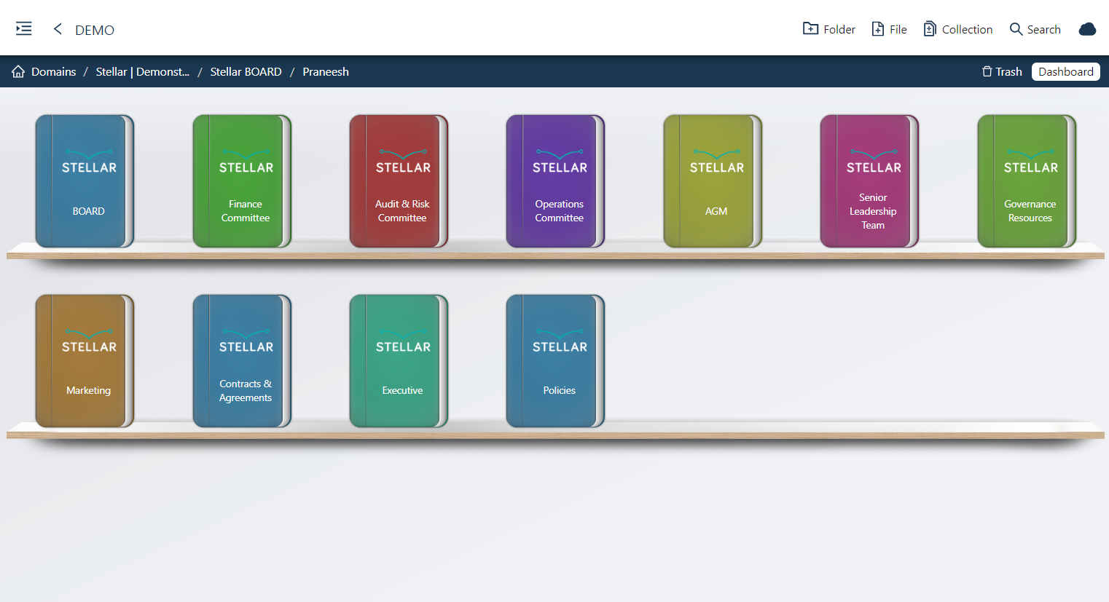Open the Policies binder
Image resolution: width=1109 pixels, height=602 pixels.
[x=554, y=360]
